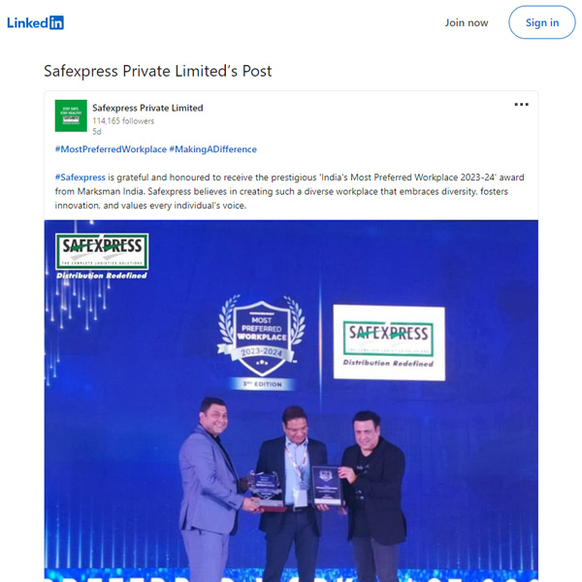
Task: Click the green Safexpress company avatar
Action: click(x=71, y=115)
